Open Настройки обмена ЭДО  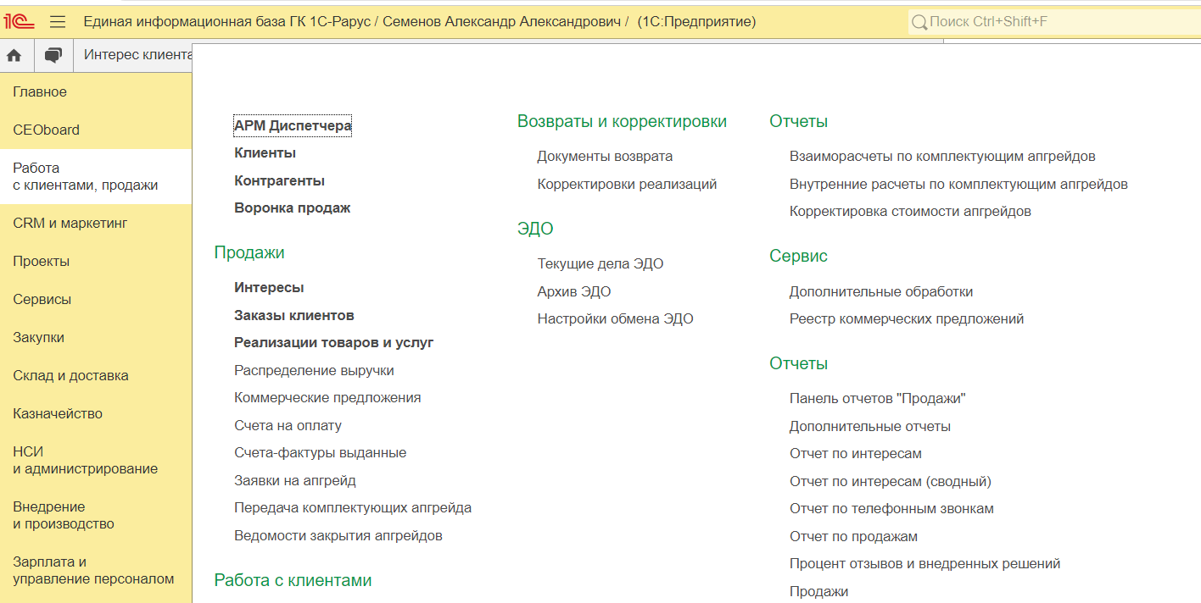pos(615,318)
